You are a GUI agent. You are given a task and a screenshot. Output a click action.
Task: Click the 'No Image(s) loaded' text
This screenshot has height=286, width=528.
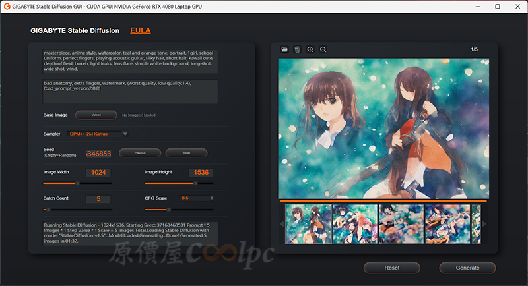coord(139,115)
